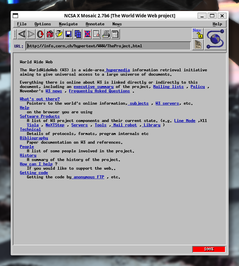Open the How can I help link
239x266 pixels.
(x=36, y=164)
